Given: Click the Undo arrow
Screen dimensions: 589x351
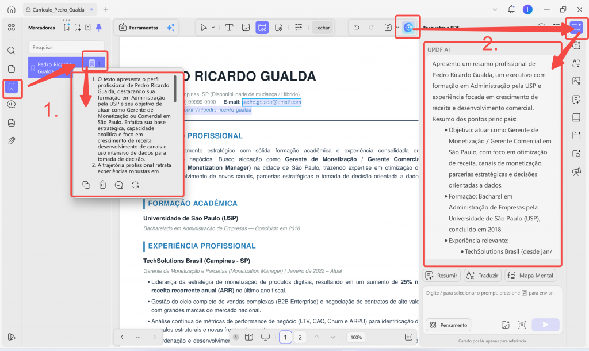Looking at the screenshot, I should (x=357, y=28).
